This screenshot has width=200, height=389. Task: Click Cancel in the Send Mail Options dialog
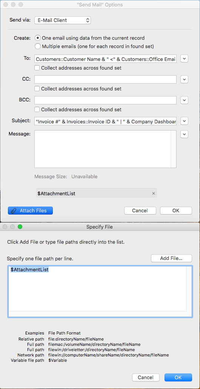(140, 211)
